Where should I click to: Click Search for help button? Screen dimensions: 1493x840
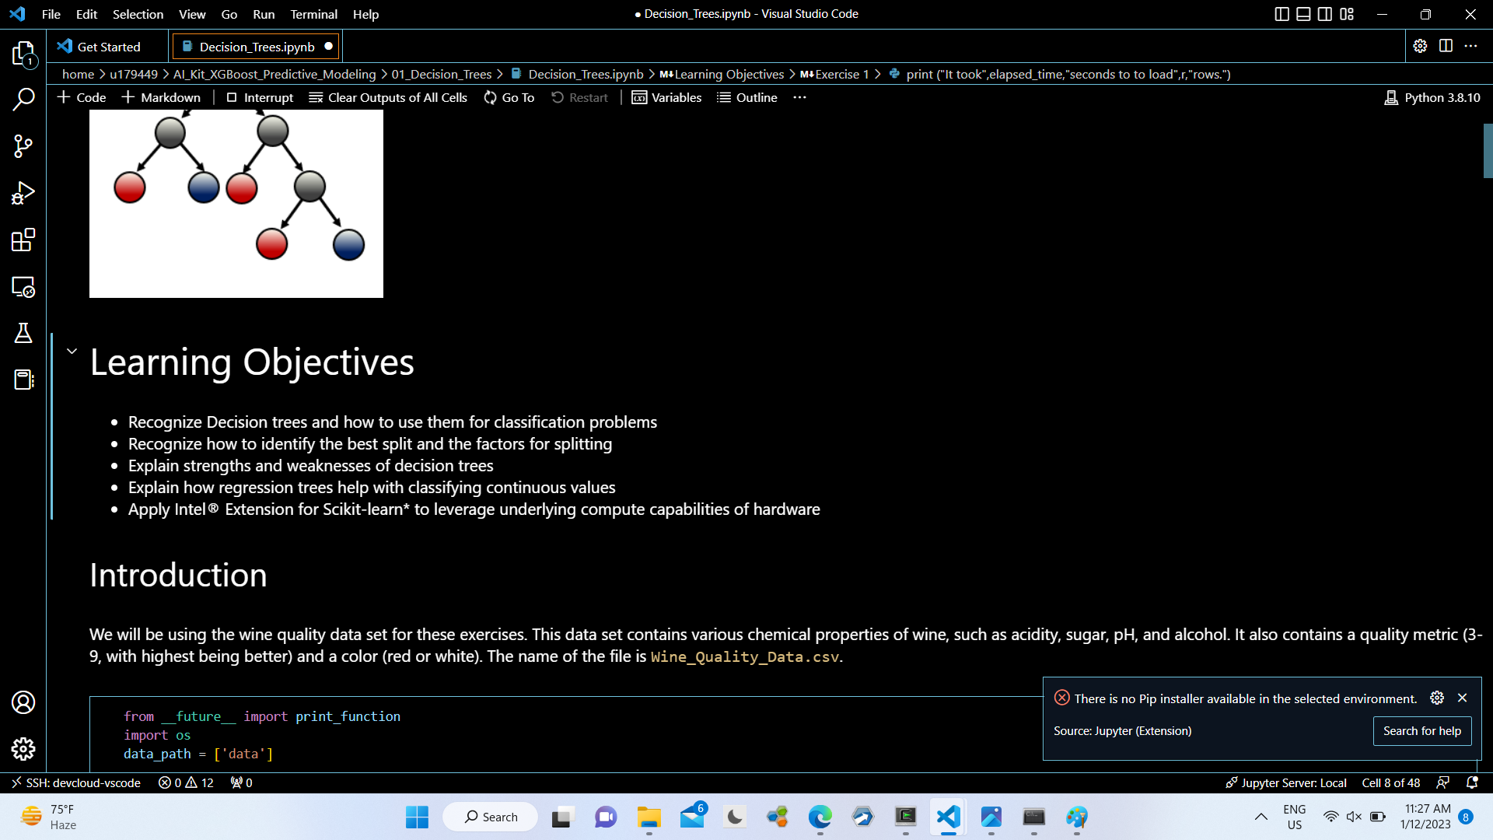[x=1421, y=731]
